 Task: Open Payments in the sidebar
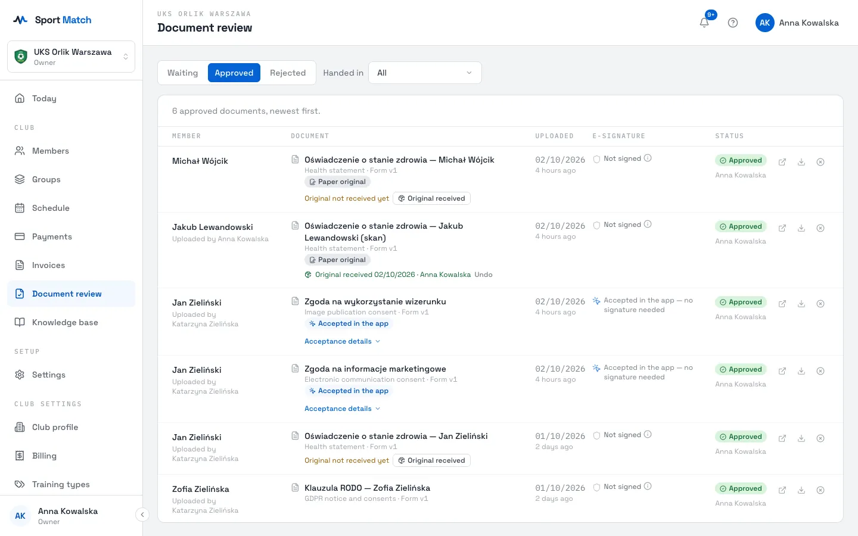[71, 236]
